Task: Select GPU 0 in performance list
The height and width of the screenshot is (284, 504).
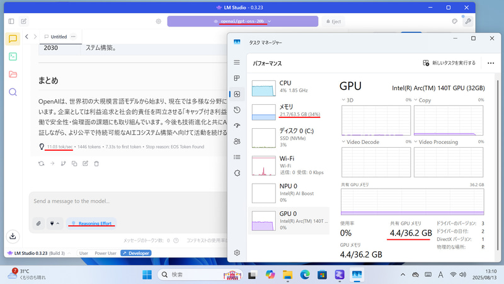Action: click(x=289, y=220)
